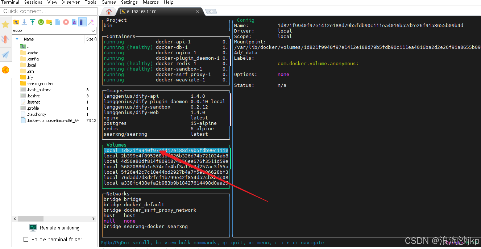Open the /root/ path dropdown
This screenshot has height=249, width=481.
(94, 31)
